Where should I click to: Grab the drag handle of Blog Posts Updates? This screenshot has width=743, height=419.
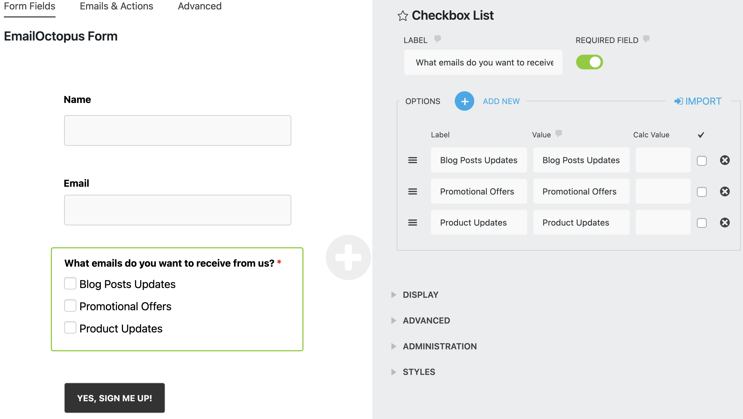tap(413, 160)
